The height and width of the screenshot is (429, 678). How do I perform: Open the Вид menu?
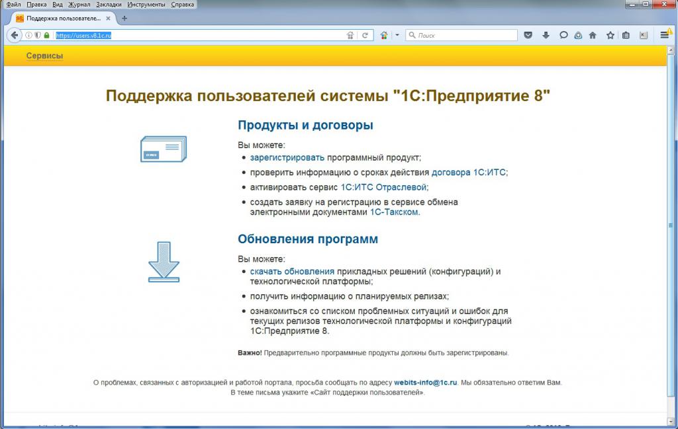(57, 5)
